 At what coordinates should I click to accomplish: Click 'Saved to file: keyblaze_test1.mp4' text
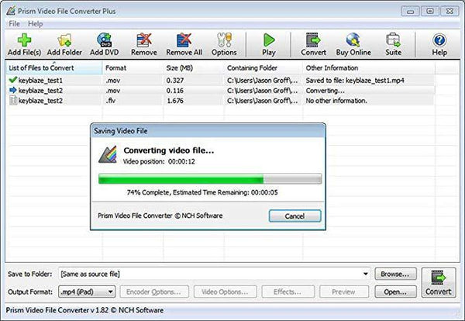click(x=355, y=81)
